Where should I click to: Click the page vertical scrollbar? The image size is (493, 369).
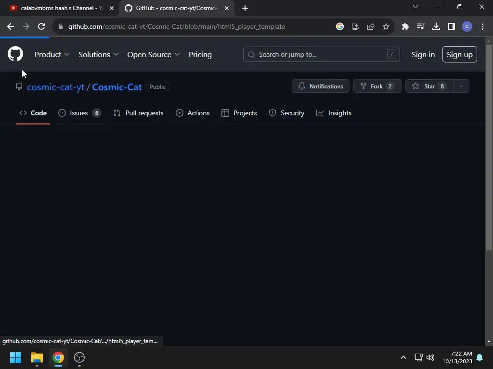489,148
